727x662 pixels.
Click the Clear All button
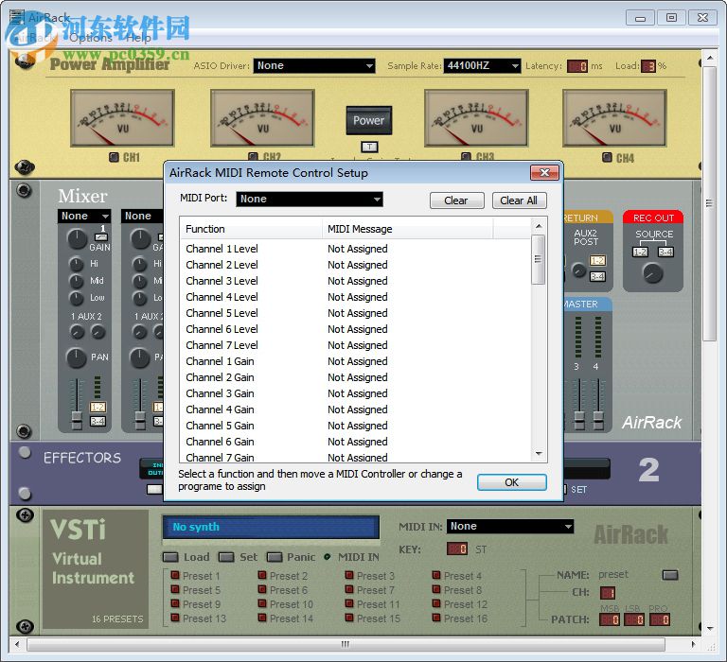tap(519, 200)
